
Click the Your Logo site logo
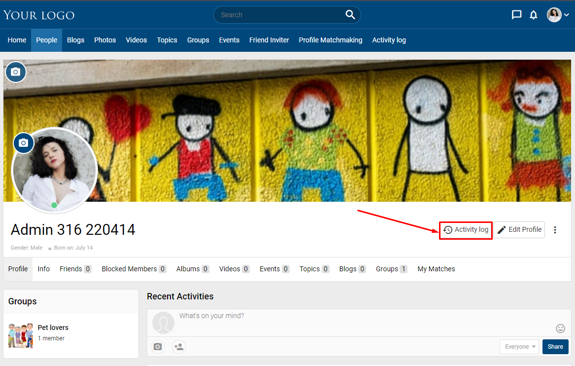coord(39,15)
